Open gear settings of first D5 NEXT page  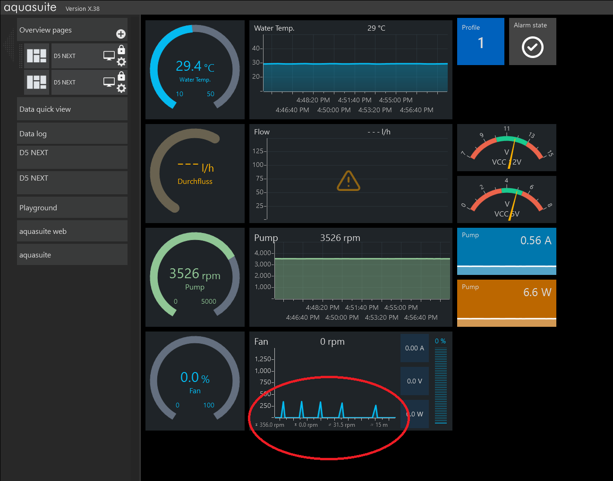(x=121, y=62)
